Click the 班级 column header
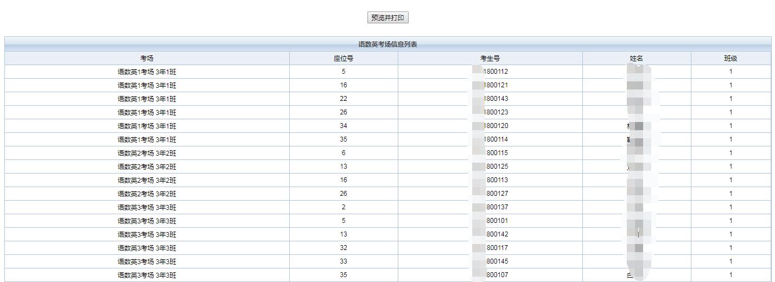This screenshot has width=775, height=282. coord(730,59)
